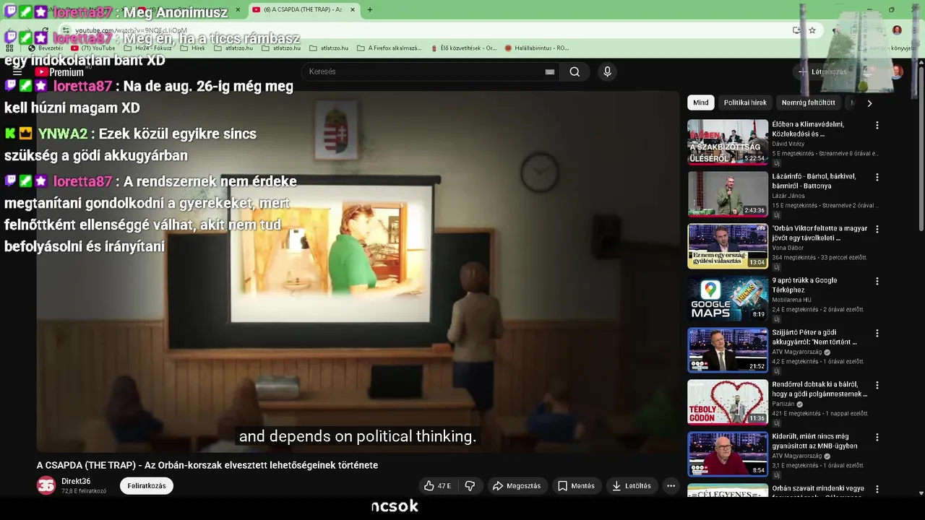Open Téboly Gödön 11:36 video thumbnail
The height and width of the screenshot is (520, 925).
pyautogui.click(x=728, y=402)
